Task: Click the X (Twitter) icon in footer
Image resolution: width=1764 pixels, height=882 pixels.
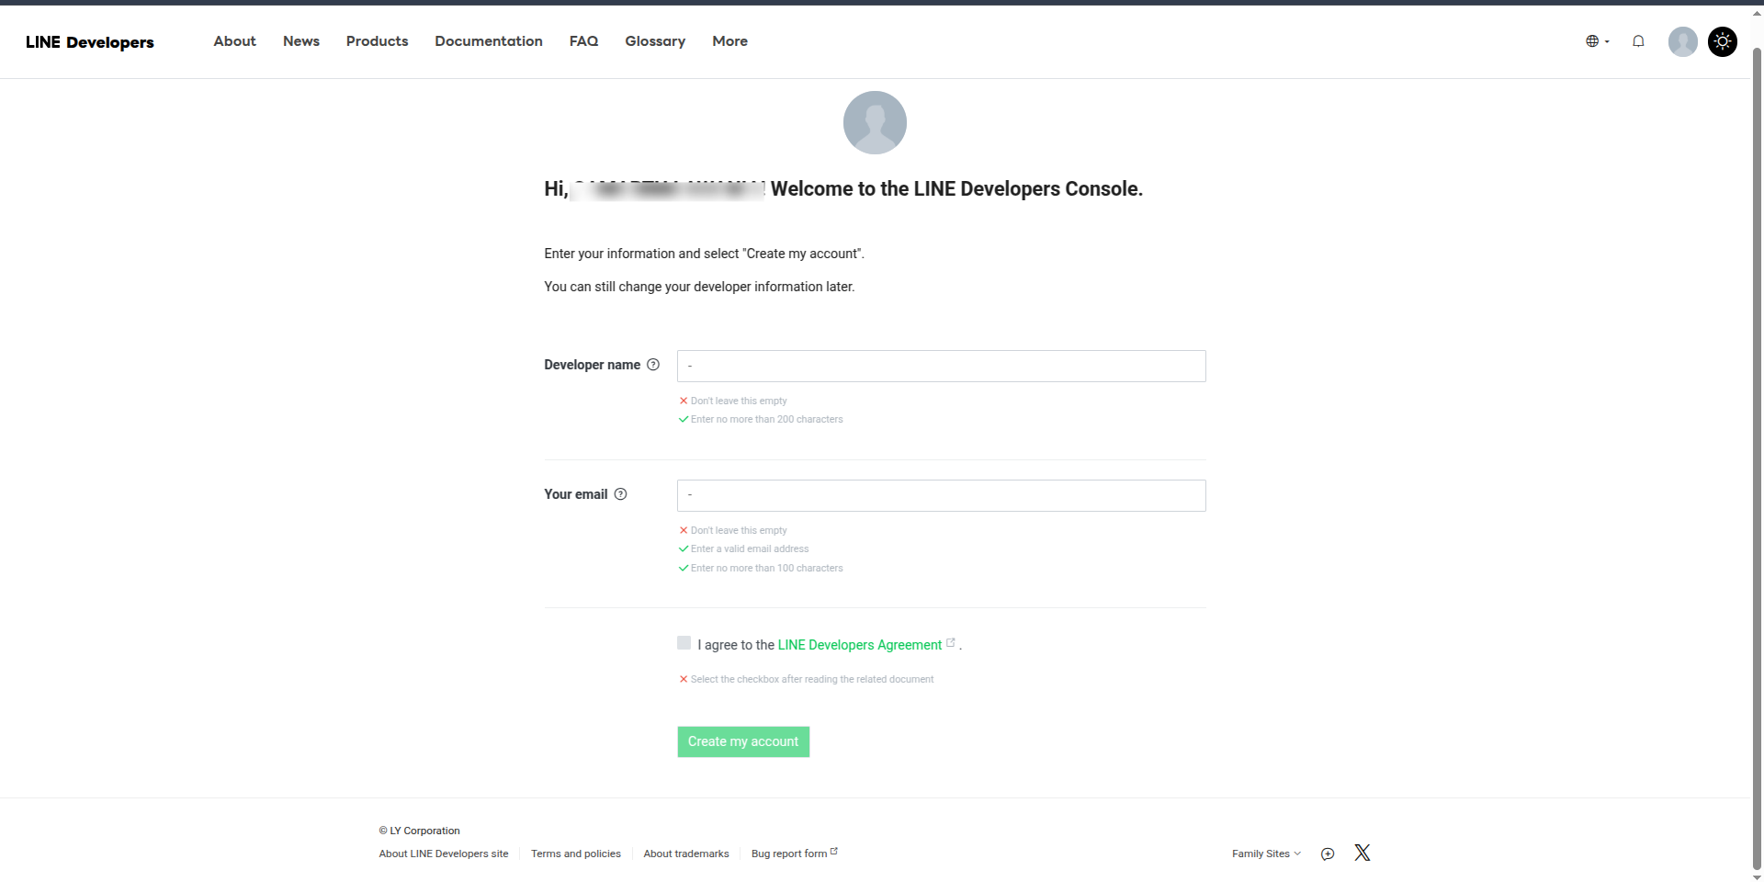Action: tap(1363, 853)
